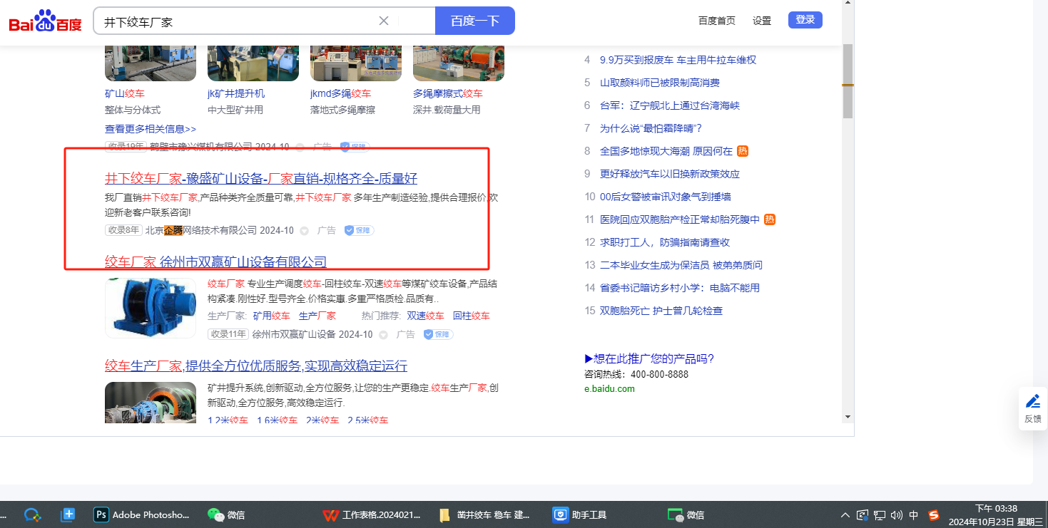1048x528 pixels.
Task: Expand dropdown arrow beside 北京企腾网络技术有限公司 2024-10
Action: tap(304, 231)
